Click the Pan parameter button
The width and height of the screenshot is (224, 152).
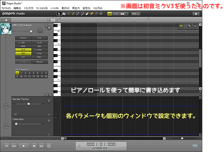pyautogui.click(x=39, y=38)
